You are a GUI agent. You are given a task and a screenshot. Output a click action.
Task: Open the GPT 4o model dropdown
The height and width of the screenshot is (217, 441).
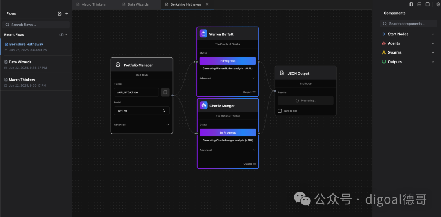click(x=142, y=111)
